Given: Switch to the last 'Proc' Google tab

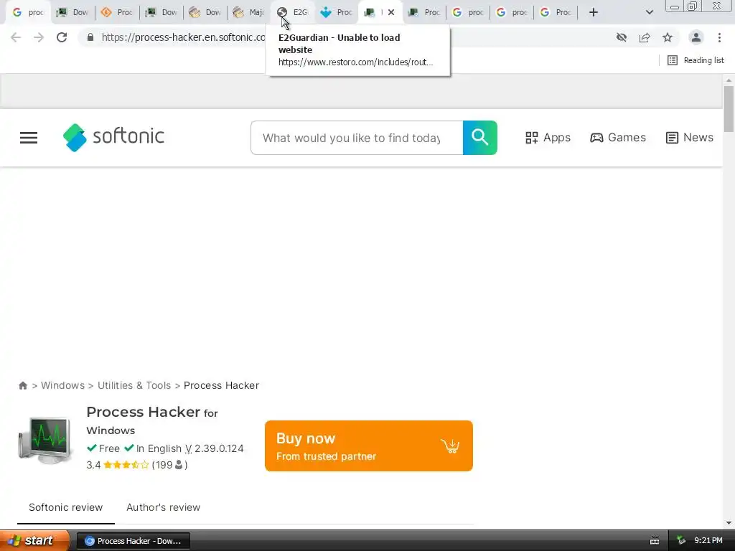Looking at the screenshot, I should click(556, 12).
